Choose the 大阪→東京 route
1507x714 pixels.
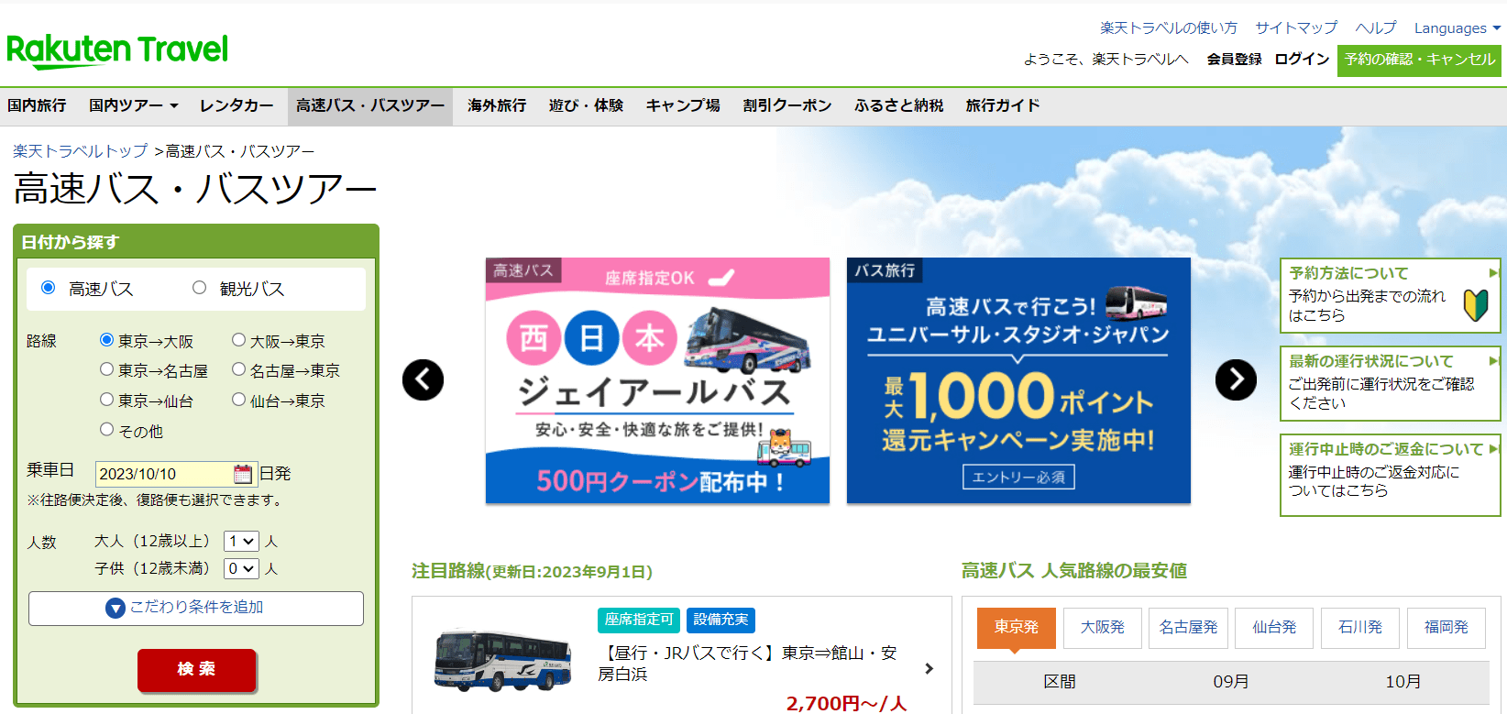[x=239, y=340]
